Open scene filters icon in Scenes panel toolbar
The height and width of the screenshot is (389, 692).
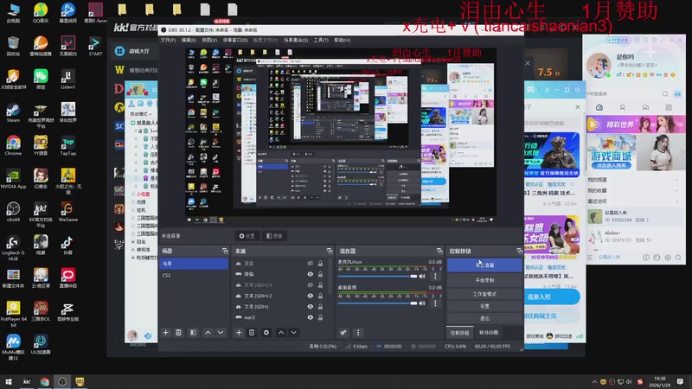[193, 333]
